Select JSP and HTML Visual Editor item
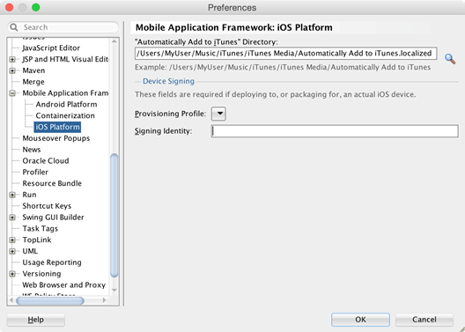The width and height of the screenshot is (465, 332). [65, 59]
